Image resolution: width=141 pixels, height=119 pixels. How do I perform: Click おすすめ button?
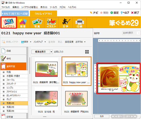(x=79, y=42)
